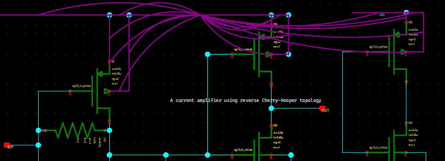The image size is (445, 161).
Task: Select junction dot at top of I25 source
Action: tap(406, 13)
